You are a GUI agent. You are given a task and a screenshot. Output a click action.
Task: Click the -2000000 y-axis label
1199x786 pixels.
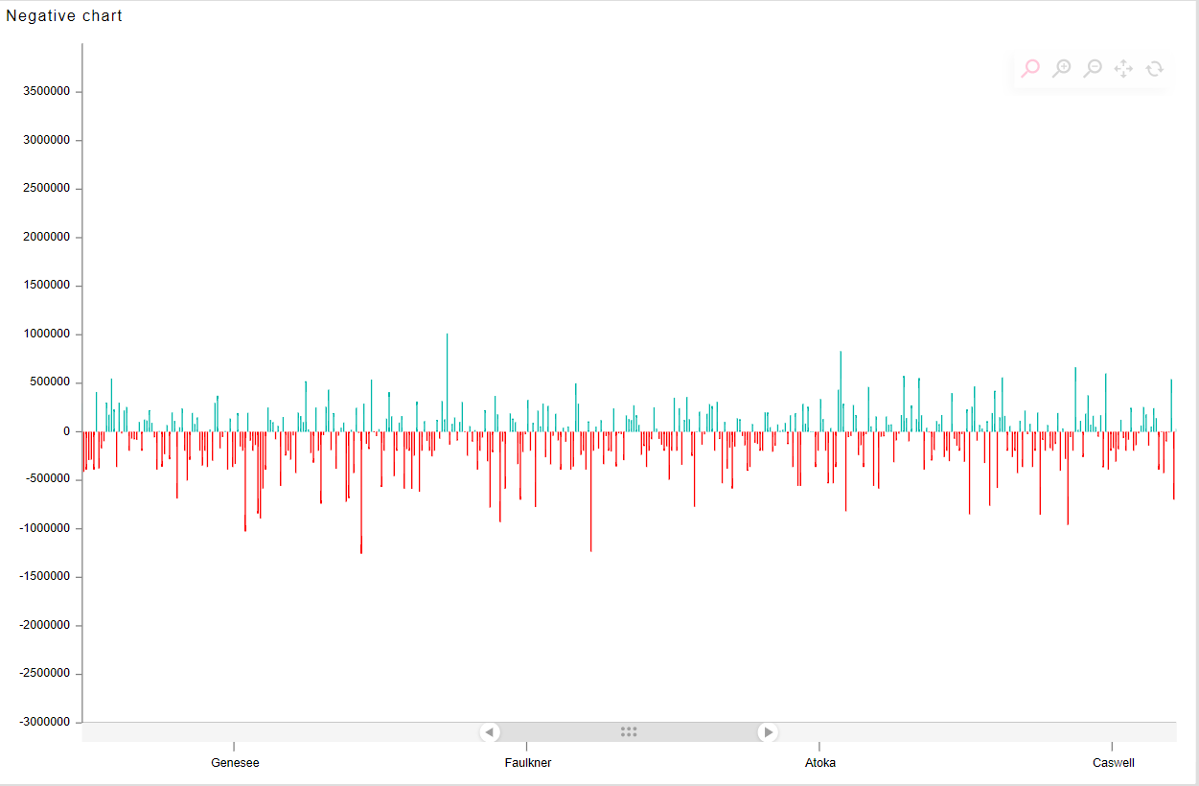point(43,625)
